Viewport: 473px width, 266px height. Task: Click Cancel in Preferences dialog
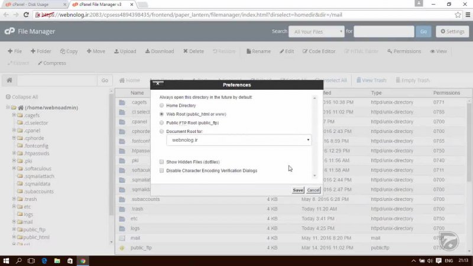pyautogui.click(x=313, y=190)
